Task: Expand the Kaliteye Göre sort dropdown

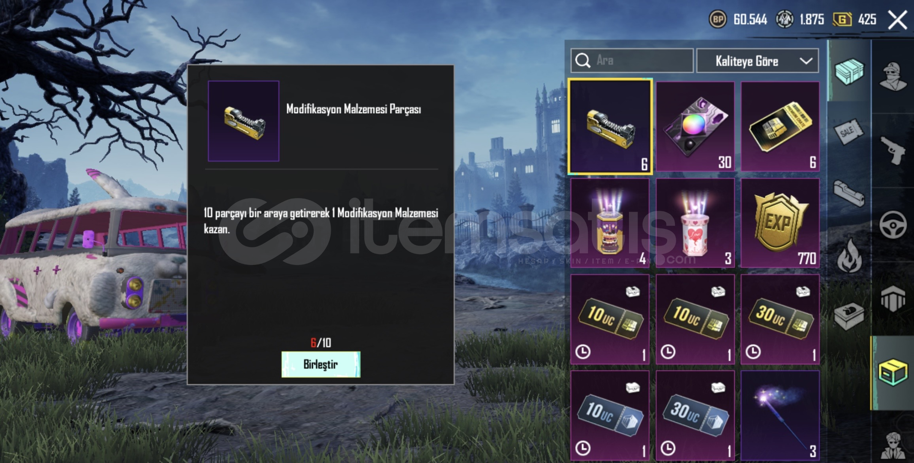Action: coord(758,61)
